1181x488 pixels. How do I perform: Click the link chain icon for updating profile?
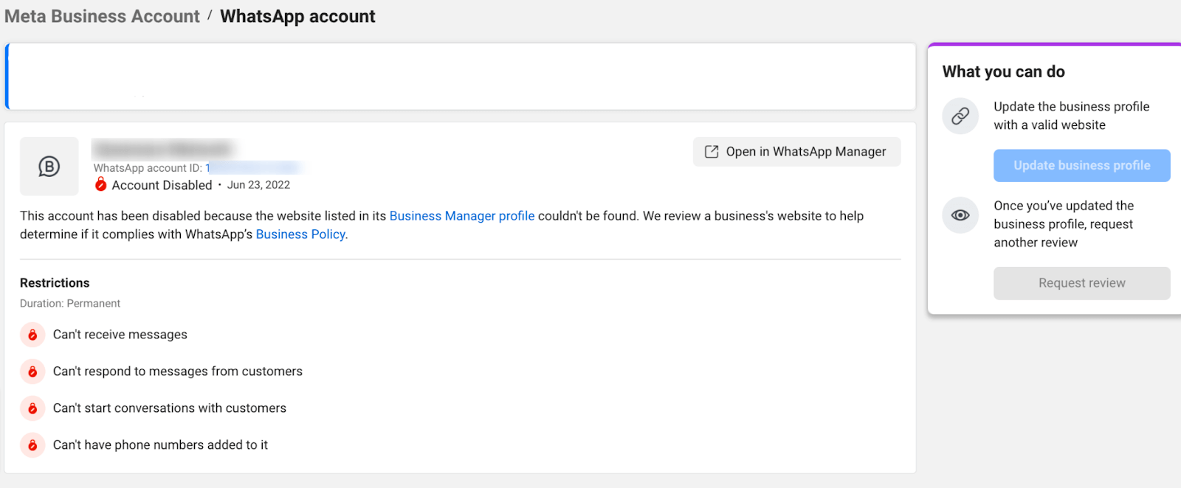pyautogui.click(x=960, y=116)
